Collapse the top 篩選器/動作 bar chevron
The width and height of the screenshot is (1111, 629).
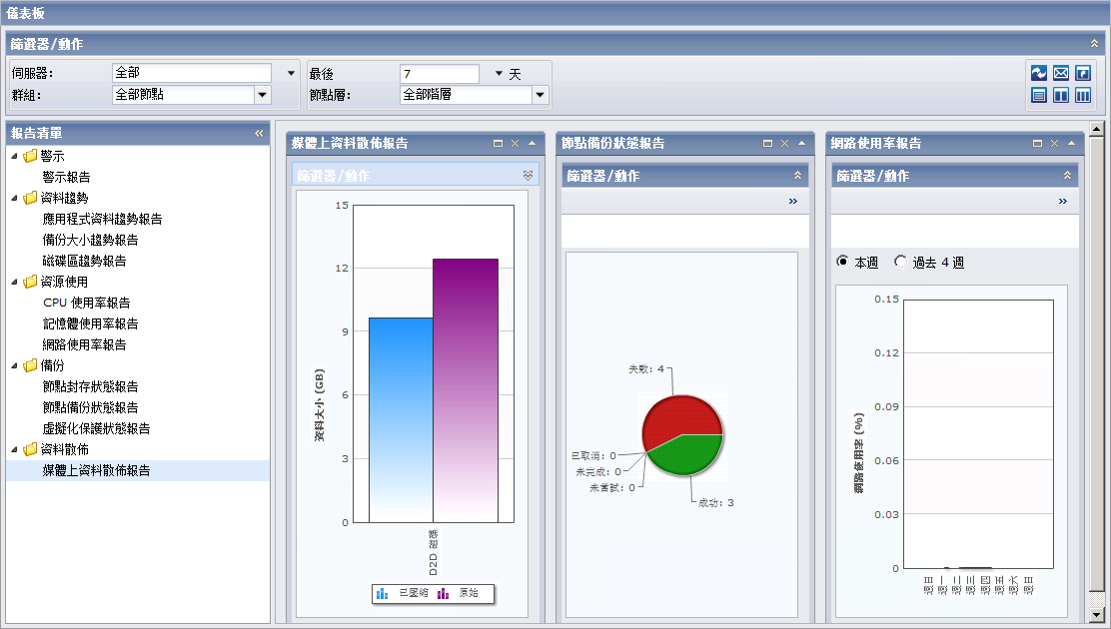[x=1095, y=44]
